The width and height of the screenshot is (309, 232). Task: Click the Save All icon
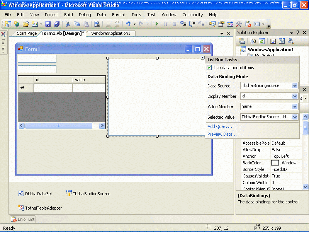(x=57, y=24)
